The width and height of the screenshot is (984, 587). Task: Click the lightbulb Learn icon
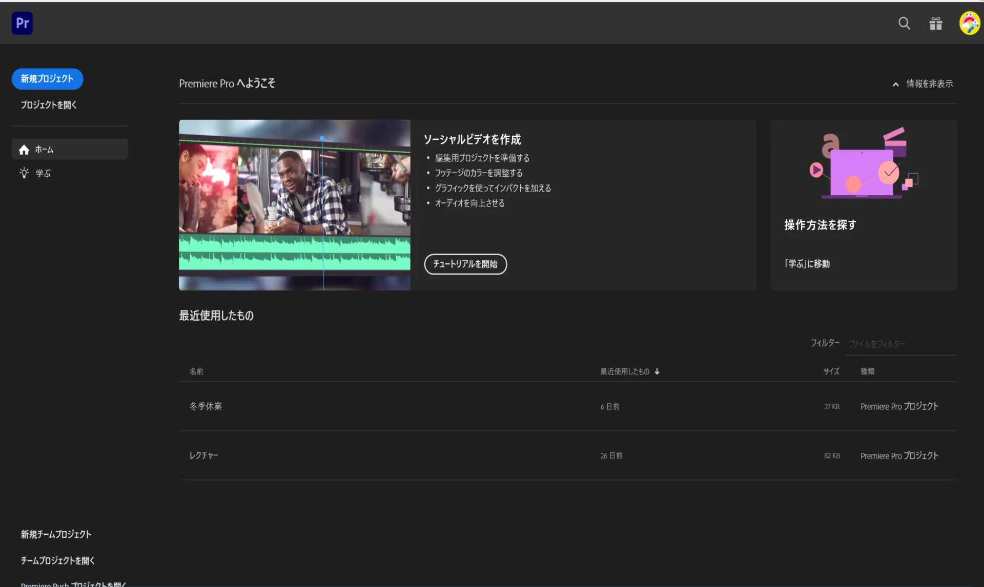pyautogui.click(x=24, y=173)
